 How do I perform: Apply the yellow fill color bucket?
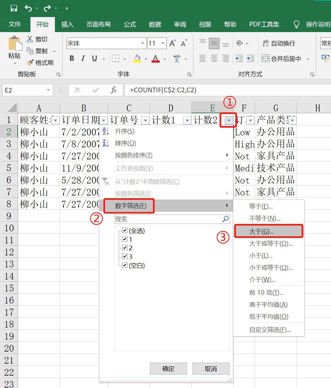(x=137, y=58)
